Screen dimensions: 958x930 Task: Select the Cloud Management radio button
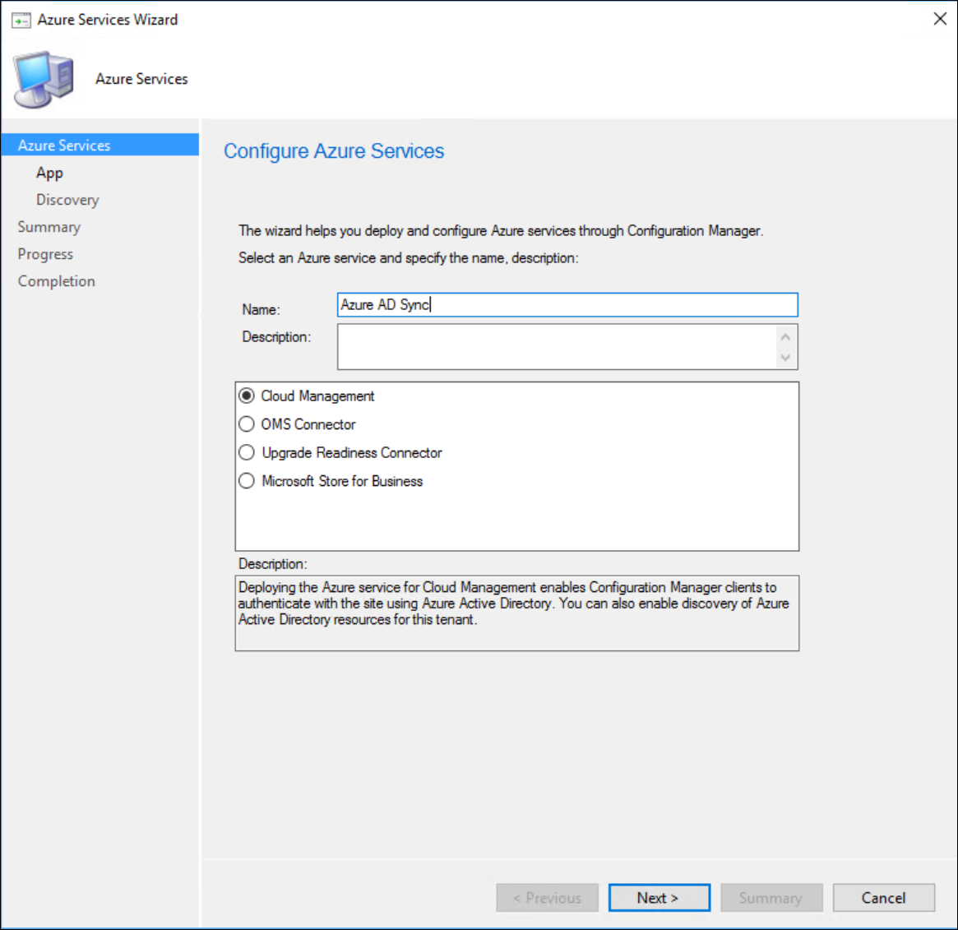(x=247, y=396)
